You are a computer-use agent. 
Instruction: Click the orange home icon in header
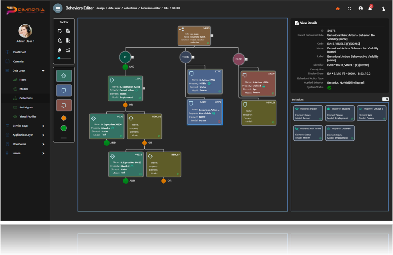click(x=338, y=8)
